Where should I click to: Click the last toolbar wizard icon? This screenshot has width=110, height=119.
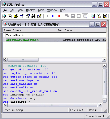tap(105, 16)
